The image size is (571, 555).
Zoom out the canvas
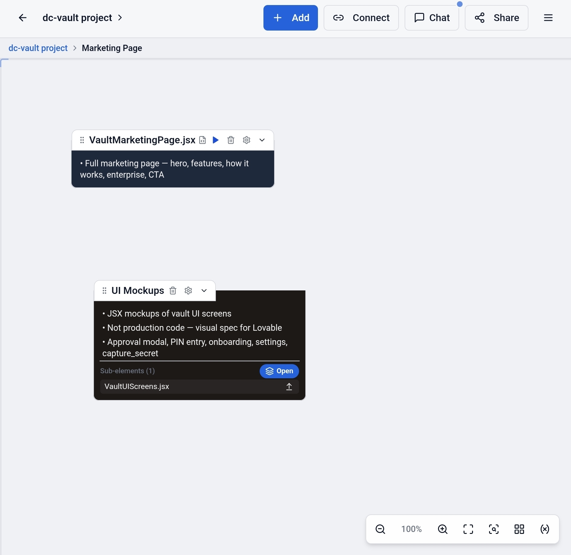pos(380,529)
